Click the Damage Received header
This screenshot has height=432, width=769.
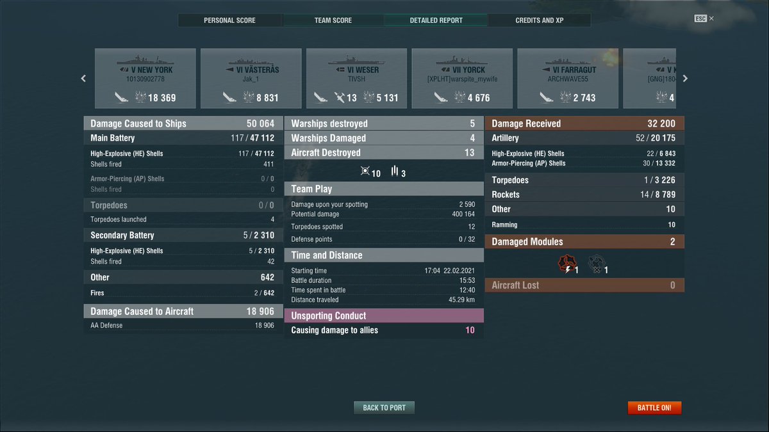pyautogui.click(x=584, y=124)
